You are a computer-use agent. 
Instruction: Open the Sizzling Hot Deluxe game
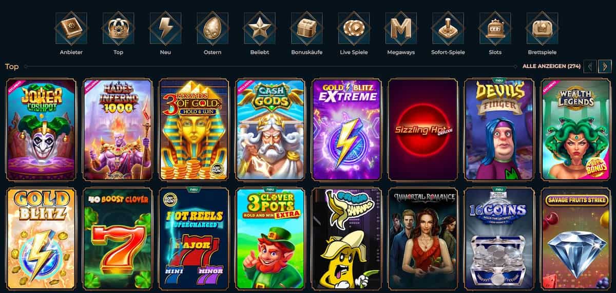click(423, 130)
